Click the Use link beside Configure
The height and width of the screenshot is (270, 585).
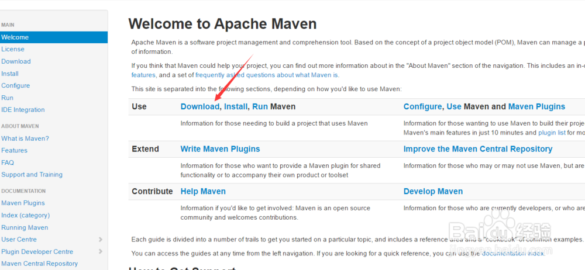(x=454, y=107)
